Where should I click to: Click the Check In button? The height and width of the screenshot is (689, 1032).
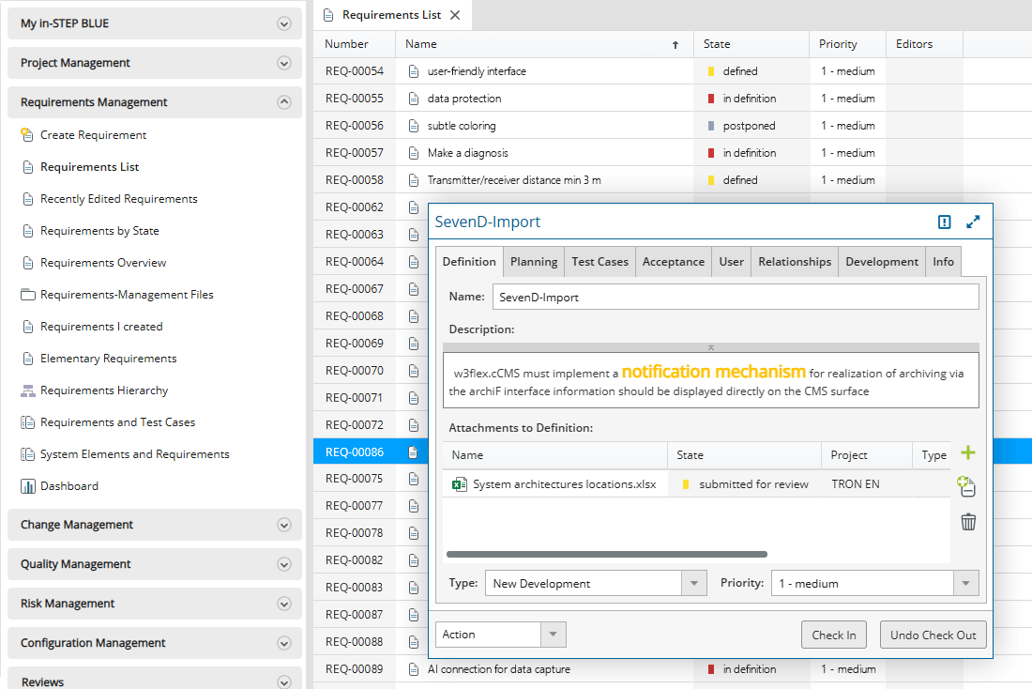pos(834,635)
